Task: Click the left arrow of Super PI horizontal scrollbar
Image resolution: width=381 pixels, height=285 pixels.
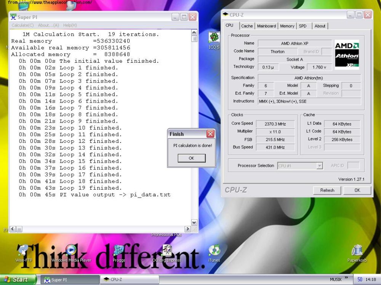Action: [x=13, y=229]
